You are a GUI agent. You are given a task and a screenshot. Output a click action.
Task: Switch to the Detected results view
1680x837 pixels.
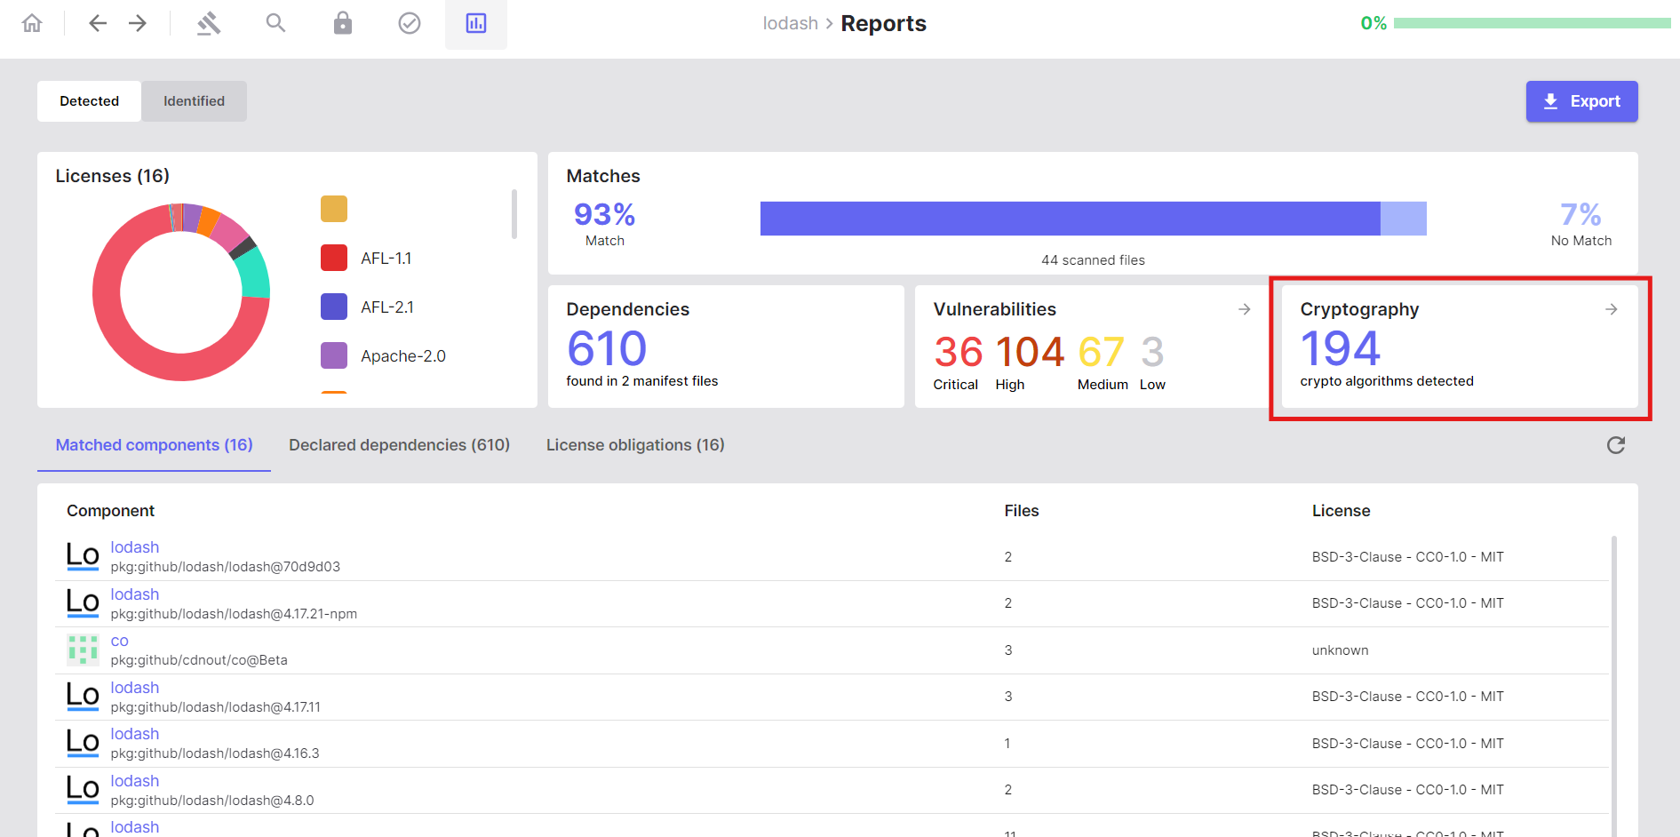click(x=89, y=100)
